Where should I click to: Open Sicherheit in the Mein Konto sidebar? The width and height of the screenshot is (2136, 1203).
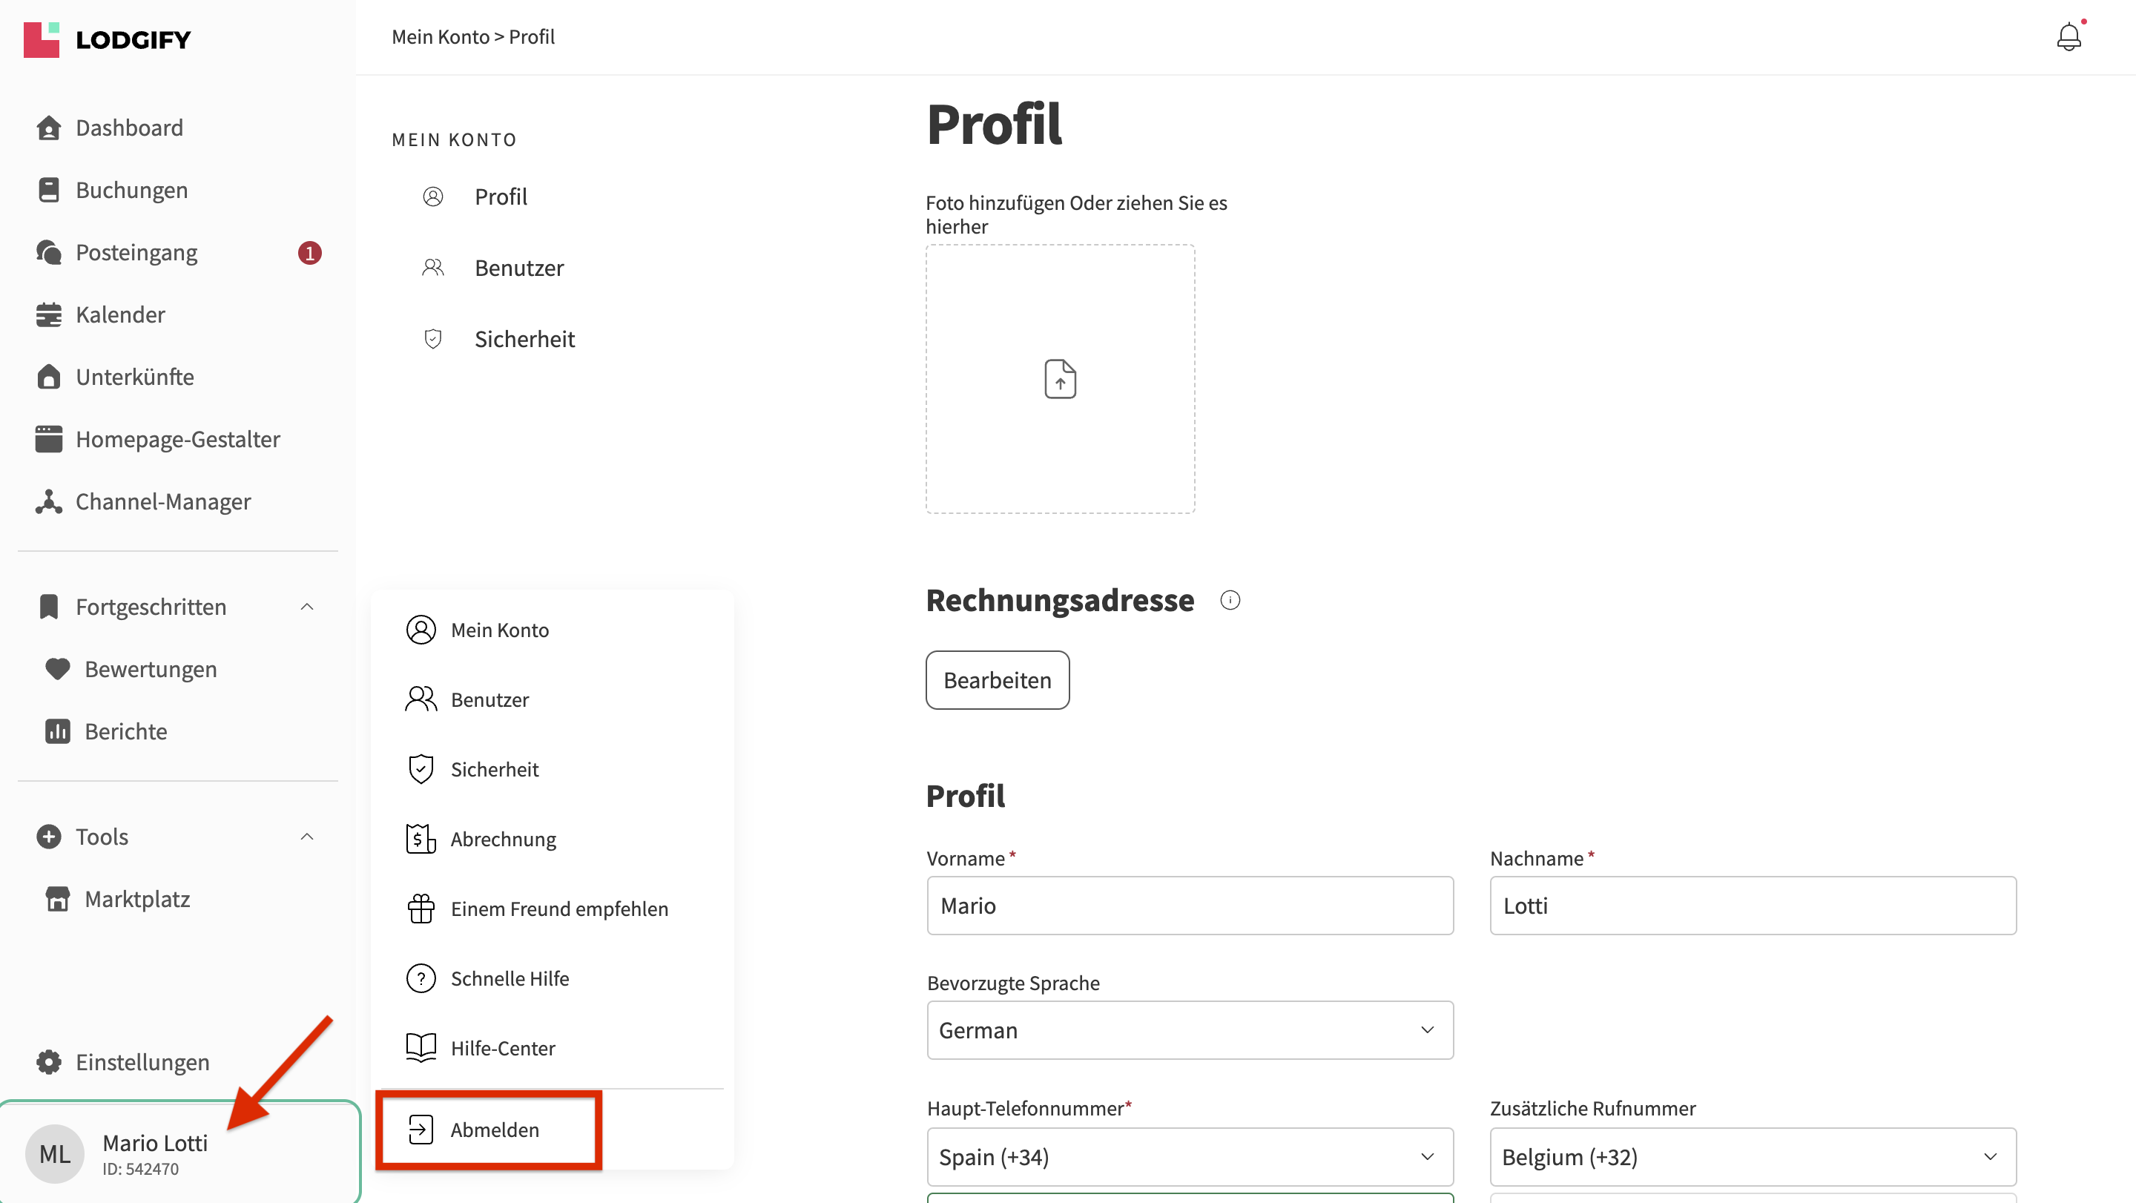click(x=524, y=339)
